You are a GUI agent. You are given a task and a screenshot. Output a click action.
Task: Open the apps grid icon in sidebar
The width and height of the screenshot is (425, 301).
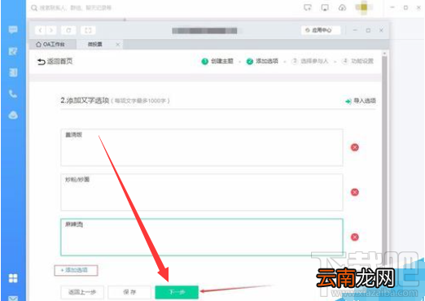click(x=13, y=278)
